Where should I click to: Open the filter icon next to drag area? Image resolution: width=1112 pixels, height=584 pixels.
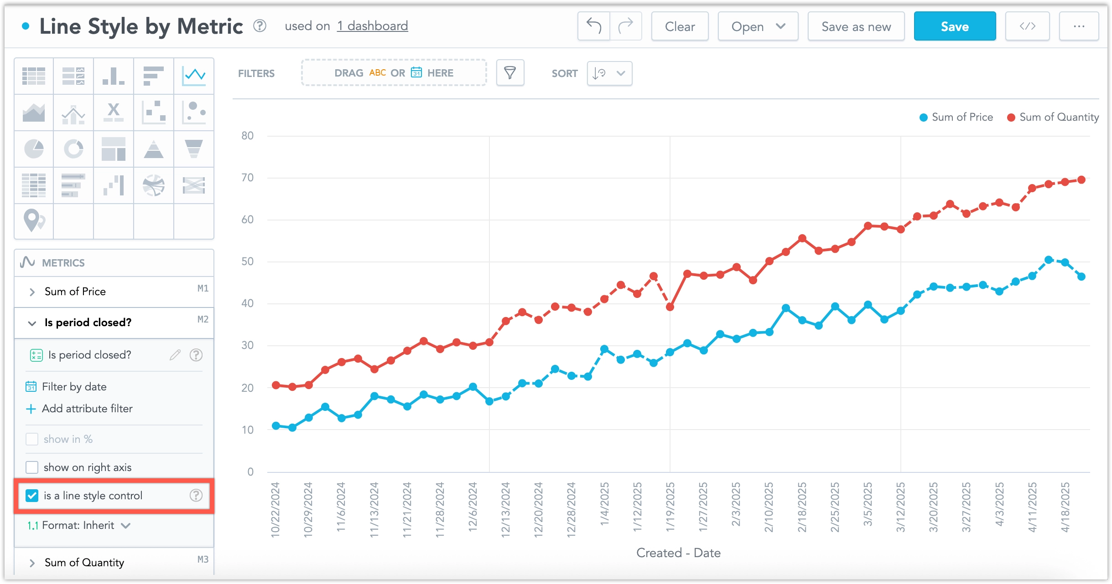[x=509, y=72]
